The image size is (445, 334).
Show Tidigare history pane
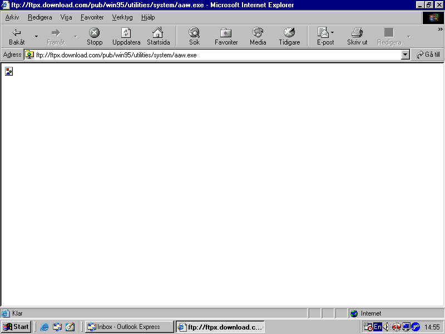[289, 36]
